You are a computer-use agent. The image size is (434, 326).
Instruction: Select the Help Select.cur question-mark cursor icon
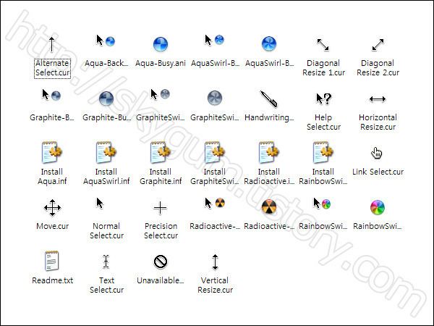pyautogui.click(x=323, y=99)
